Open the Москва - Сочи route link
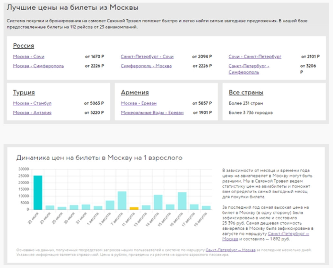 pos(29,57)
